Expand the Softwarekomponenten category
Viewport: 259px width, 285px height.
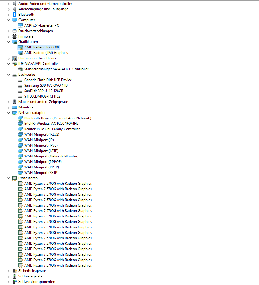(8, 282)
